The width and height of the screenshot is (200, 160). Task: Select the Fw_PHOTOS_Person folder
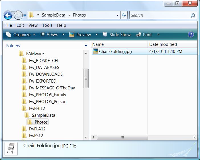44,102
